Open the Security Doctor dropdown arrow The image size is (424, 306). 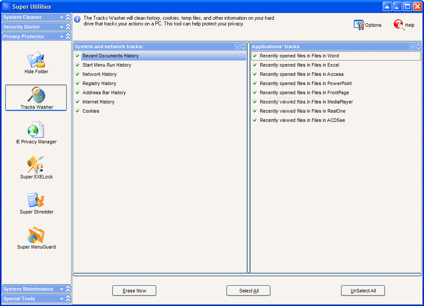click(x=61, y=27)
